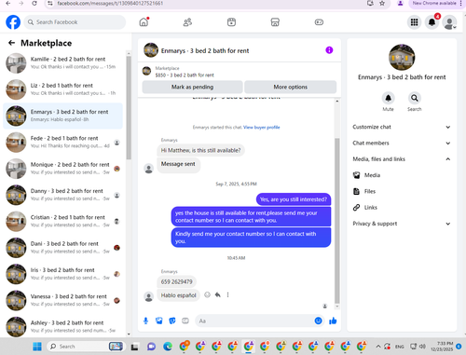Click the phone number message 659 2629479
466x355 pixels.
(x=177, y=281)
